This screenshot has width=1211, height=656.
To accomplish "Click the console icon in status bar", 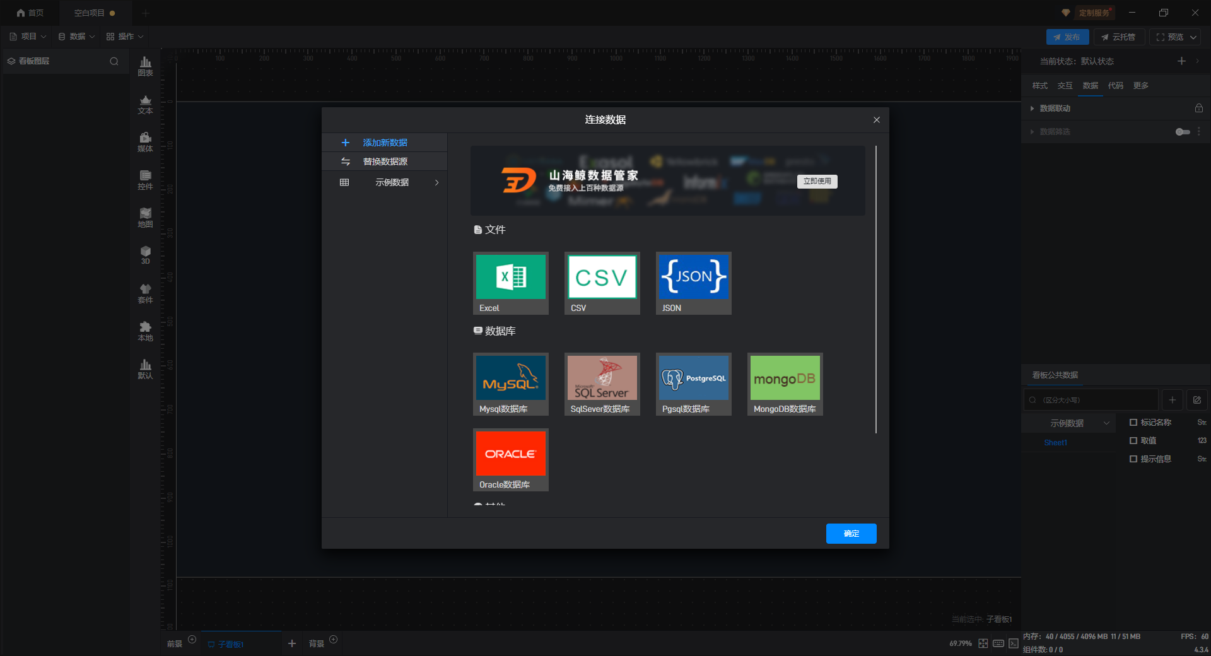I will coord(1013,643).
